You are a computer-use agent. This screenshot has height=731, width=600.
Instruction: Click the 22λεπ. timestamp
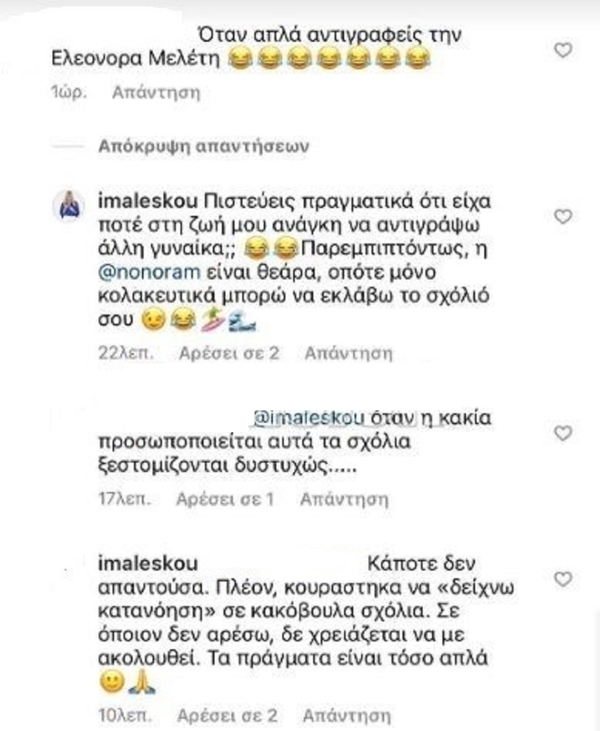coord(125,353)
